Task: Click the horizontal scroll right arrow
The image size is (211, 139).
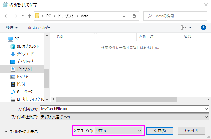Action: pos(208,99)
